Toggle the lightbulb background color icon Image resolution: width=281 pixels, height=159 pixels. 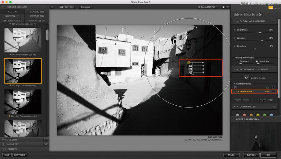pyautogui.click(x=224, y=7)
